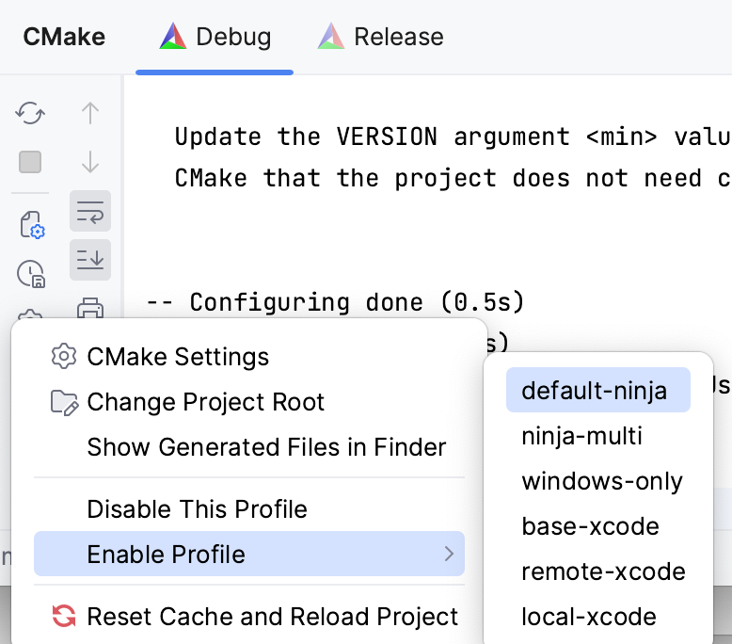The width and height of the screenshot is (732, 644).
Task: Select Show Generated Files in Finder
Action: point(249,447)
